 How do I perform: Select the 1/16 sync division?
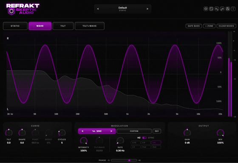point(136,143)
